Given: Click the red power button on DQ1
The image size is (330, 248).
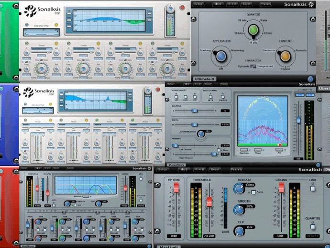Looking at the screenshot, I should pyautogui.click(x=158, y=90).
